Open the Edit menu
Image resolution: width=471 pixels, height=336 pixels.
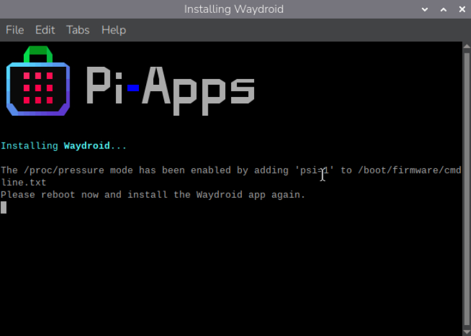(x=45, y=30)
